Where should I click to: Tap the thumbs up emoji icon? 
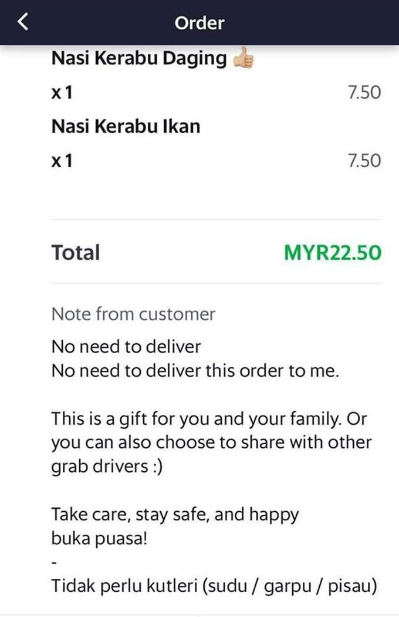[243, 58]
